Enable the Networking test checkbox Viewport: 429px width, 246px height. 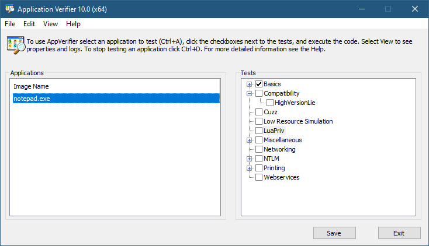pos(259,149)
